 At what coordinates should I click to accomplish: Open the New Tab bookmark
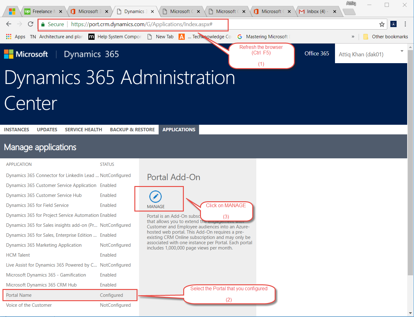pyautogui.click(x=160, y=37)
